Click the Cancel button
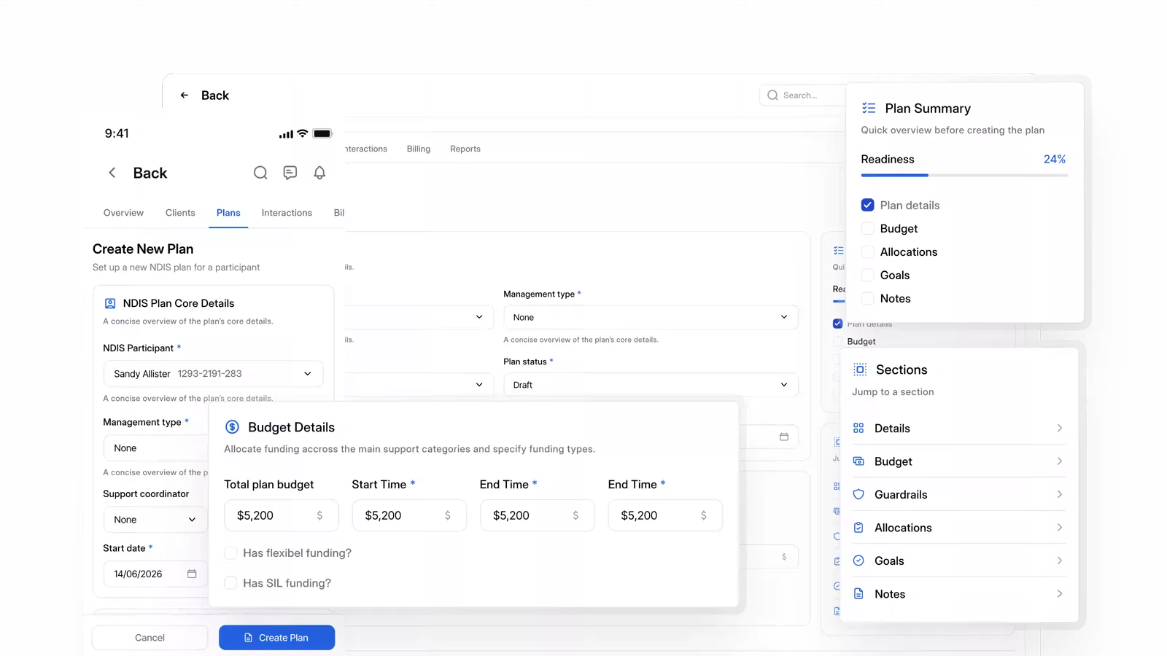The height and width of the screenshot is (656, 1167). pos(150,638)
